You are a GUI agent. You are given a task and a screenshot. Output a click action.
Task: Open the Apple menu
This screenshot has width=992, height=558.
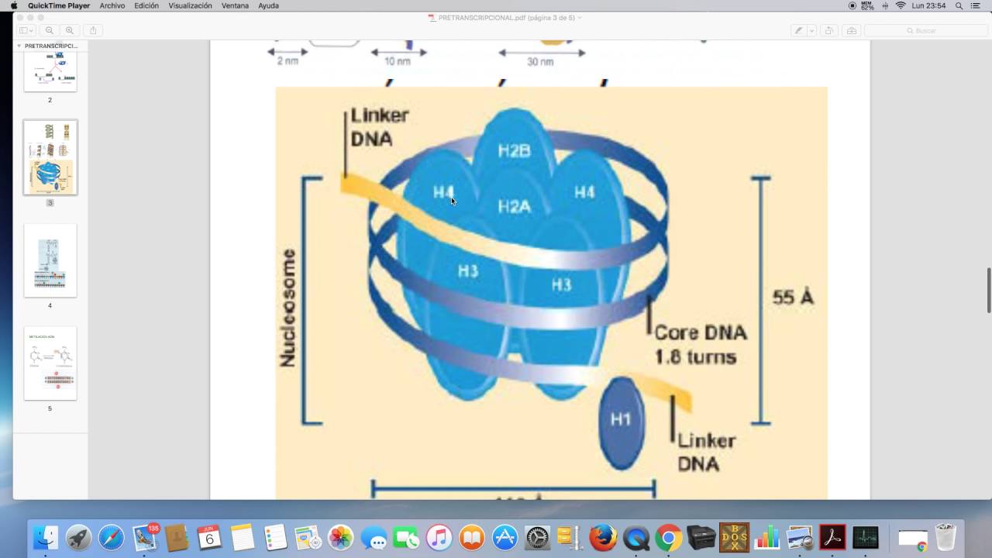(x=13, y=5)
